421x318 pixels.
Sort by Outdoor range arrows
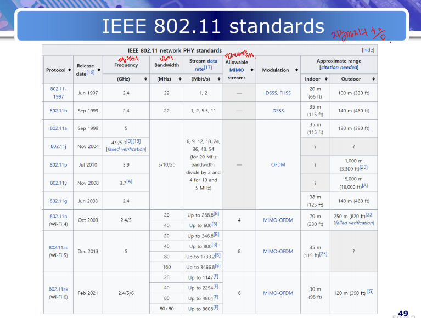click(x=373, y=79)
